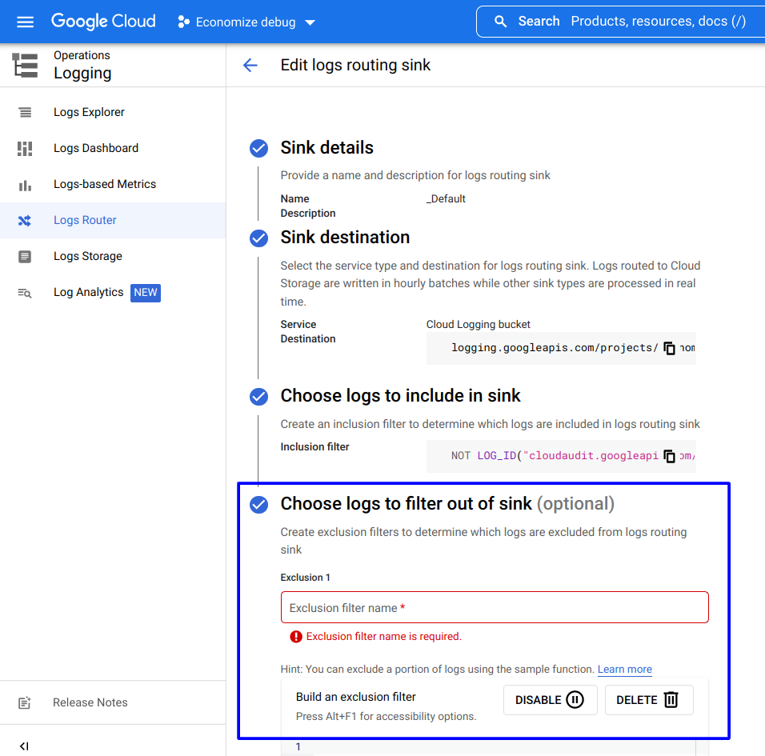Copy the sink destination path
This screenshot has height=756, width=765.
point(669,348)
